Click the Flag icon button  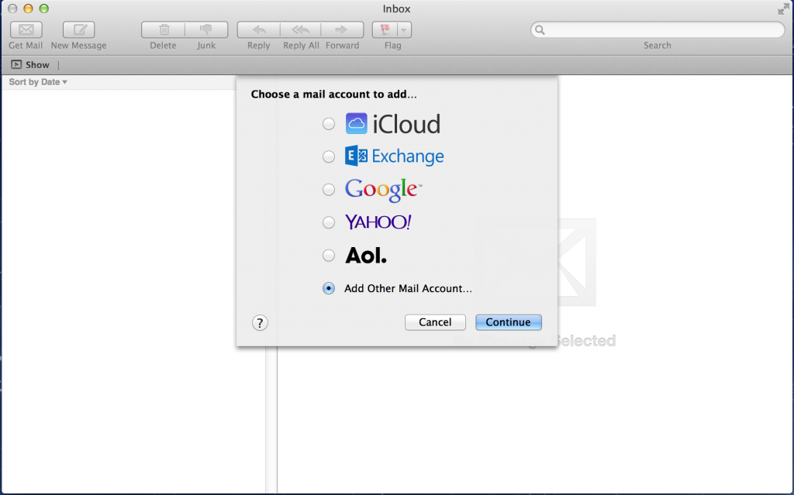[x=385, y=30]
